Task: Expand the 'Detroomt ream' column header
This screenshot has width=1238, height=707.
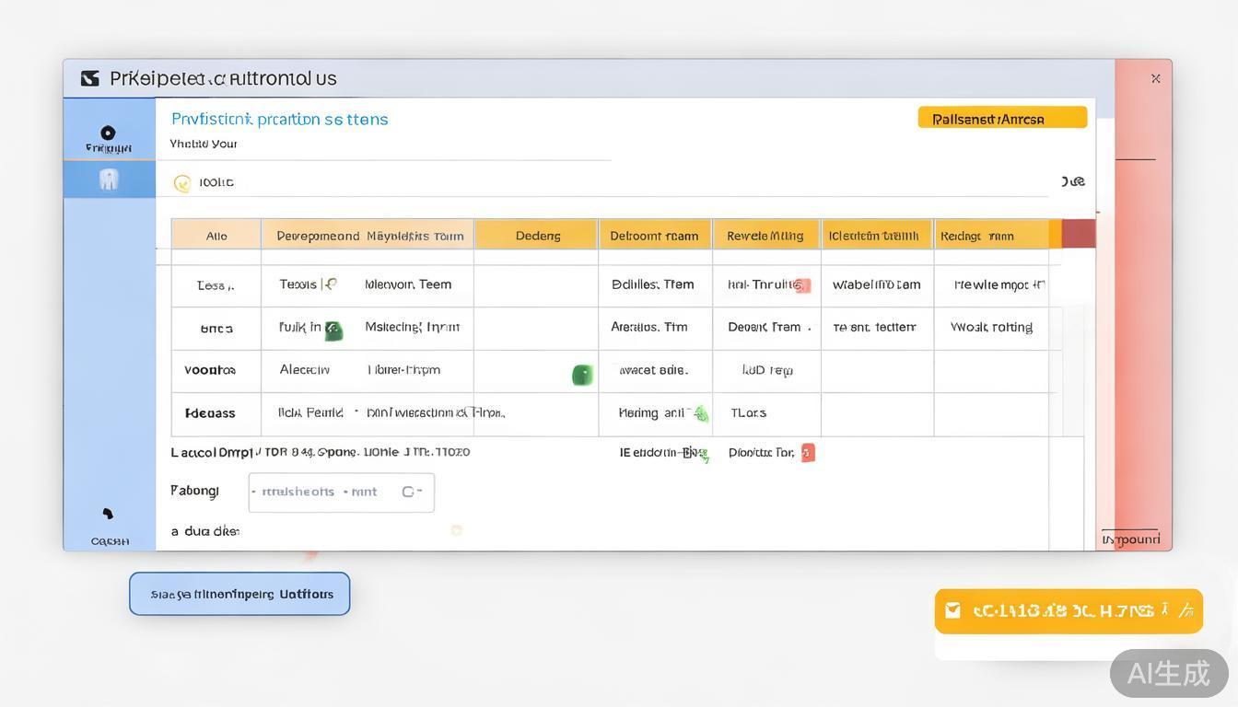Action: pos(654,236)
